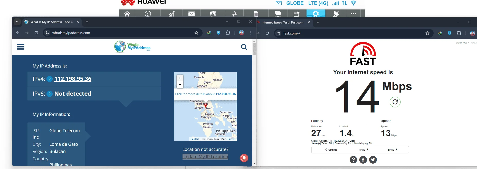
Task: Share Fast.com result on Facebook
Action: [x=363, y=160]
